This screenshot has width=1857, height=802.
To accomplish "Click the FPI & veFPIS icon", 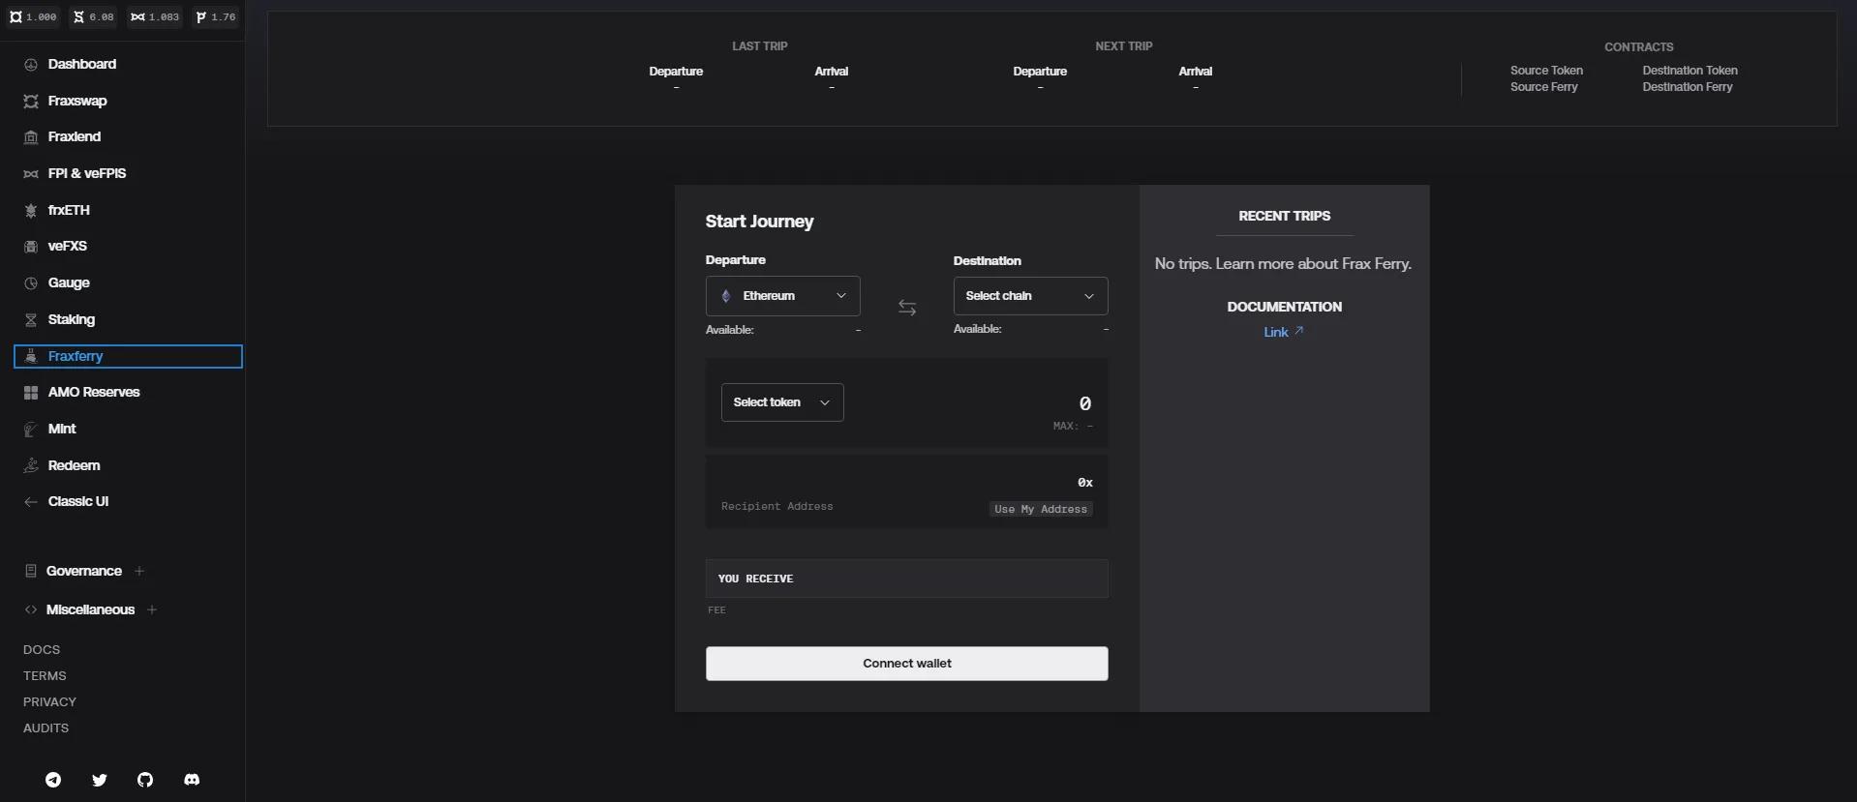I will tap(31, 174).
